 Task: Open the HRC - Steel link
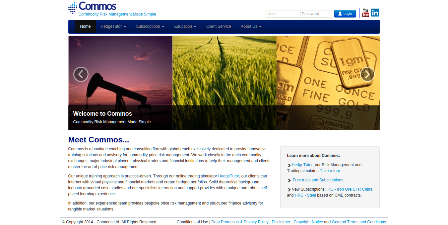tap(305, 195)
